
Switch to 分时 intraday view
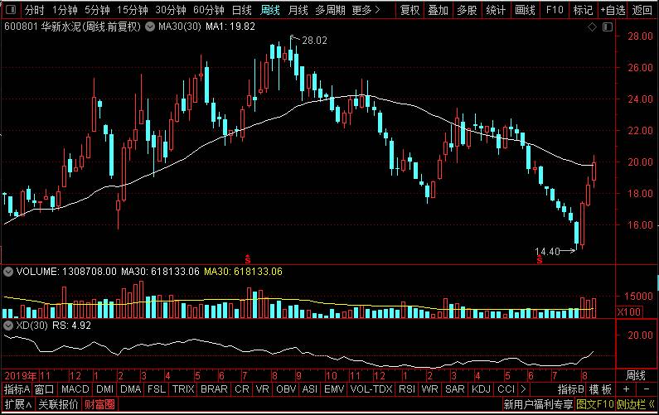[34, 10]
